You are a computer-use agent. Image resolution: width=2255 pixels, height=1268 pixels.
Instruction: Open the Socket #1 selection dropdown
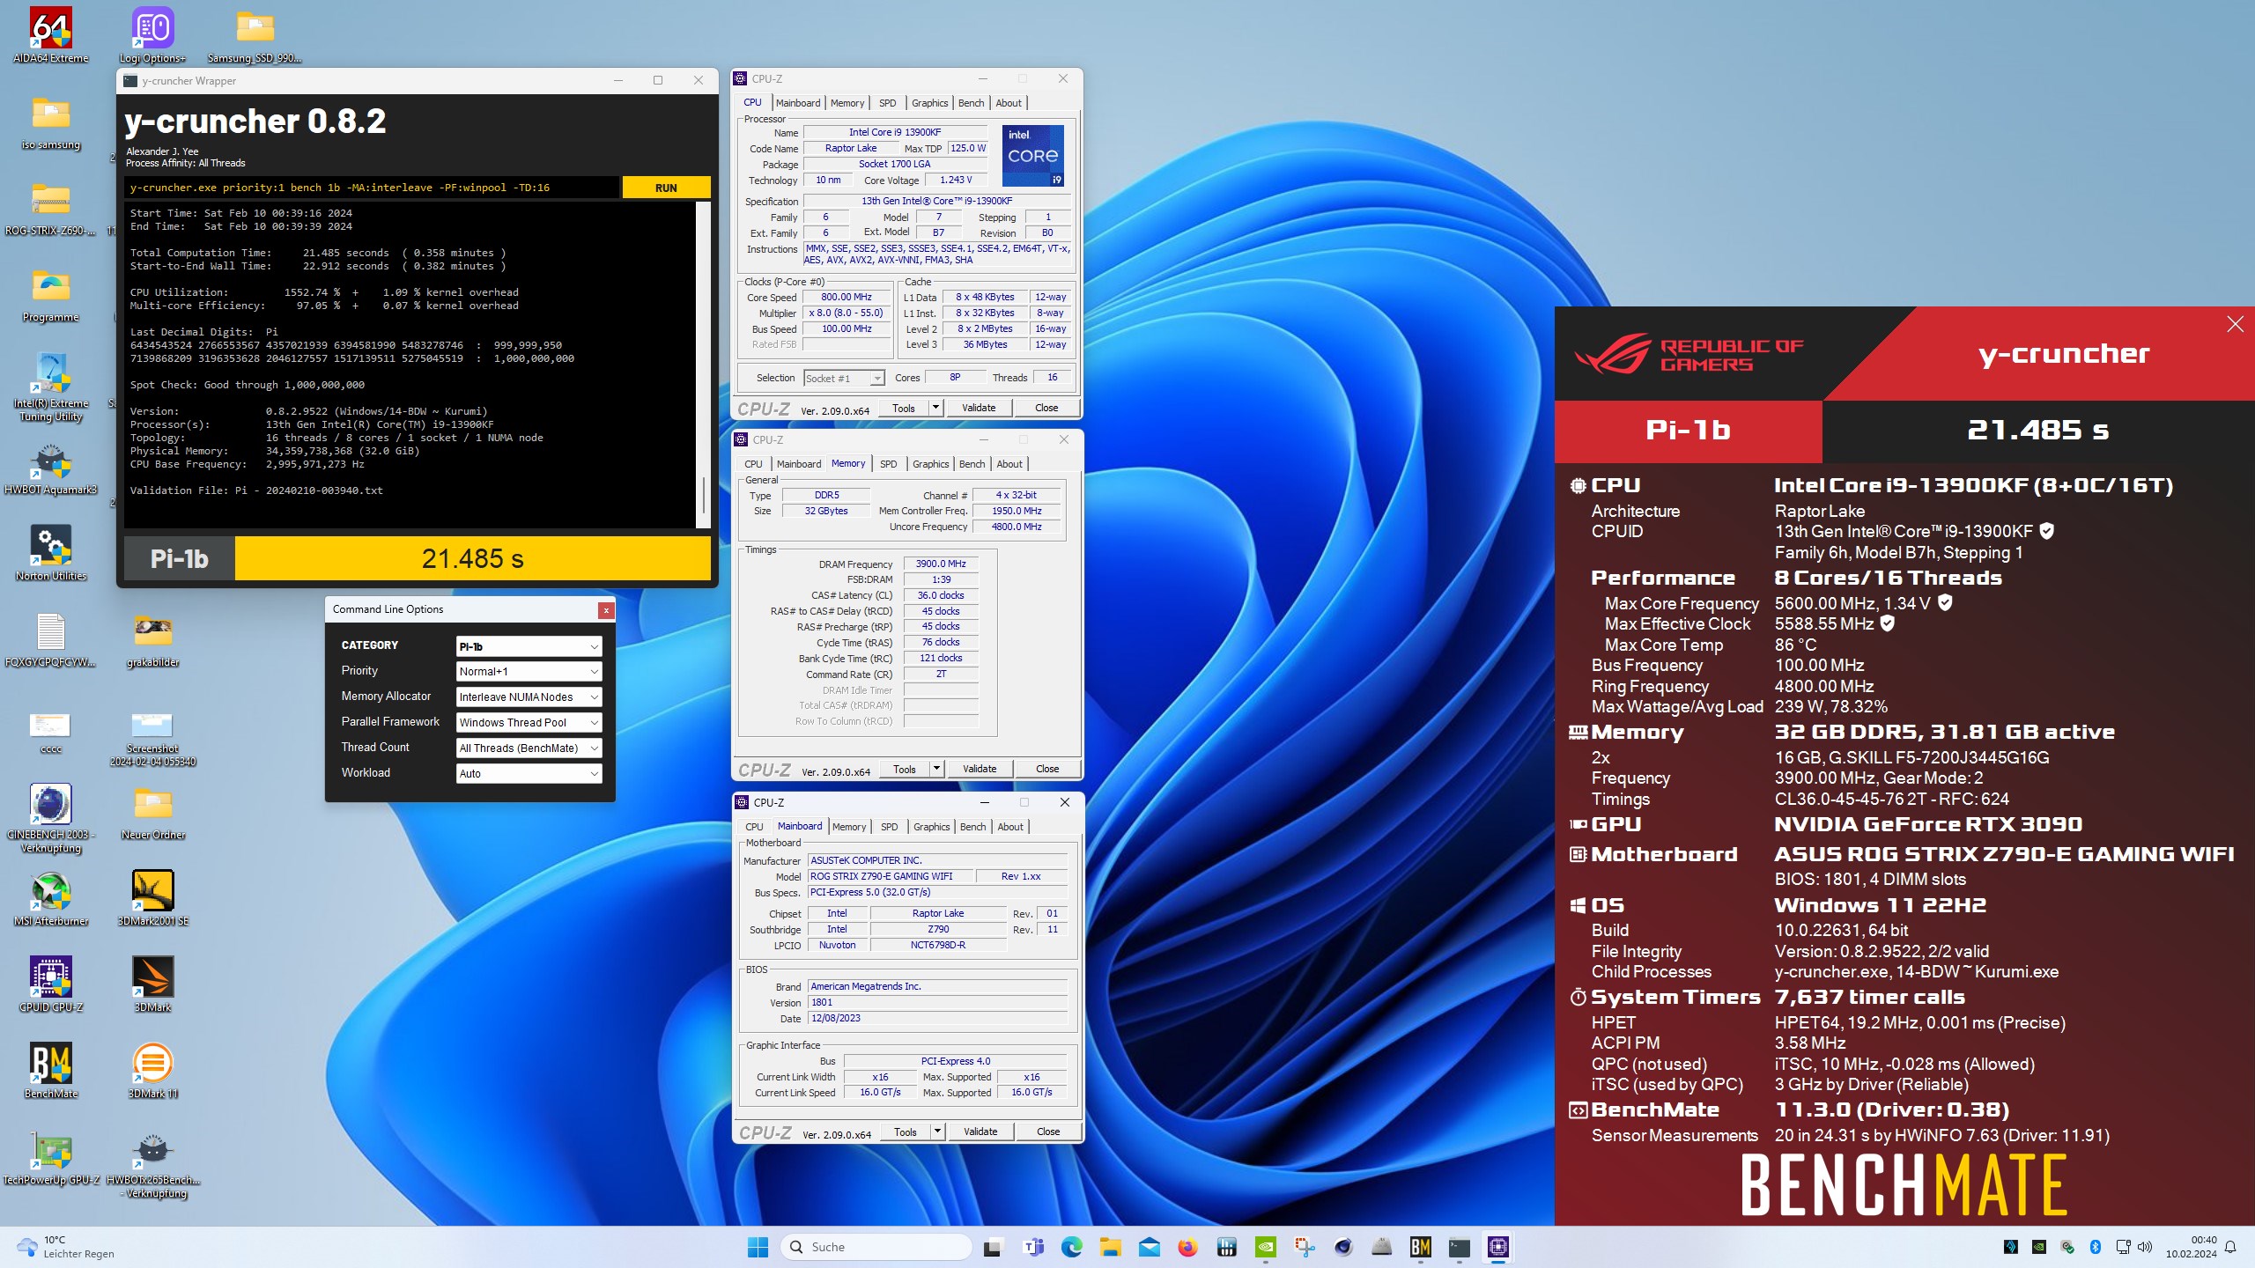pos(844,379)
